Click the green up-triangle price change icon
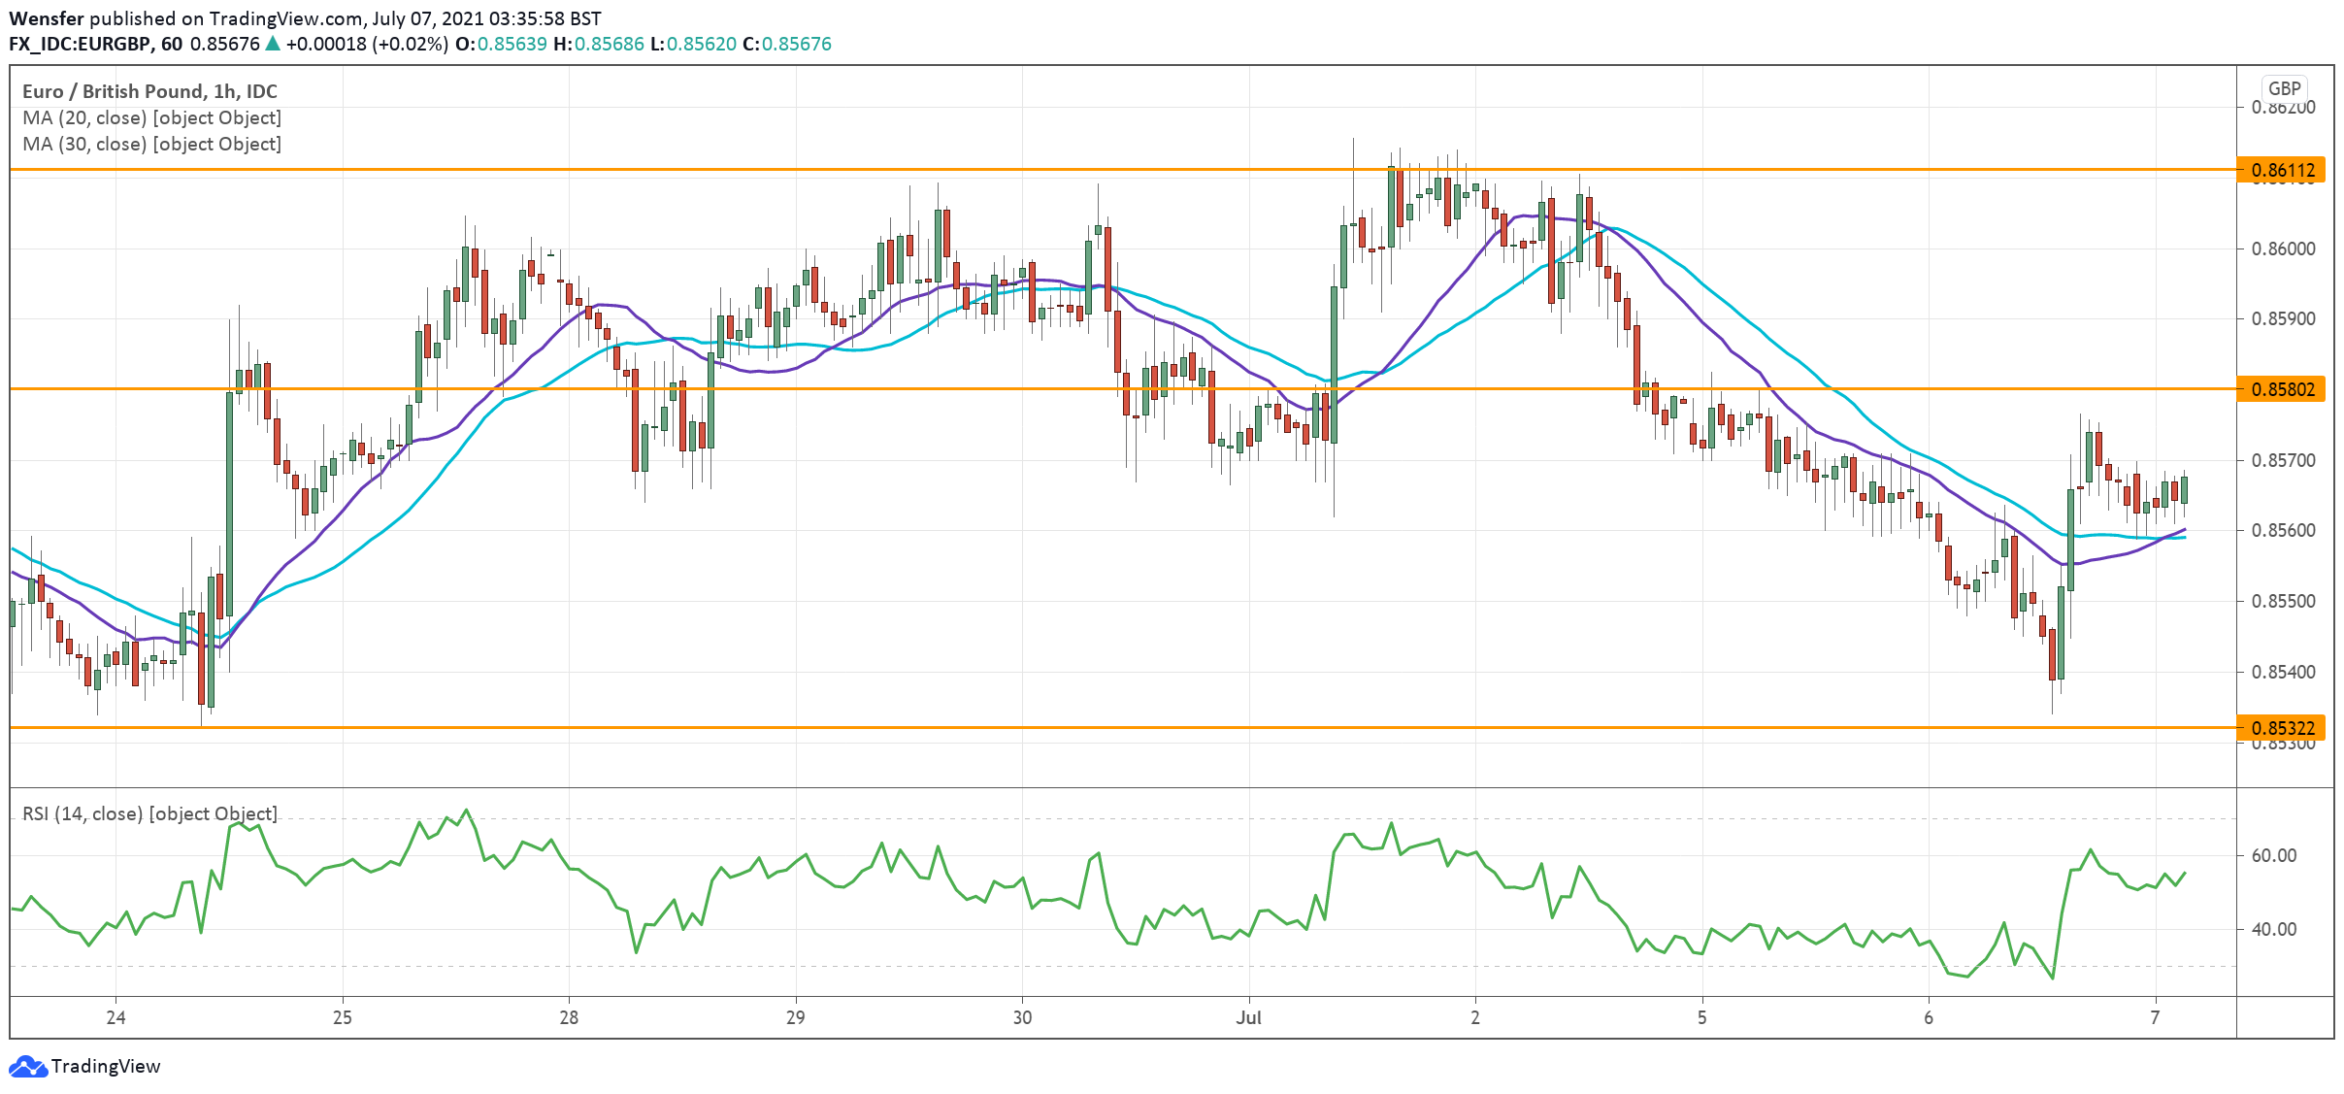 273,44
